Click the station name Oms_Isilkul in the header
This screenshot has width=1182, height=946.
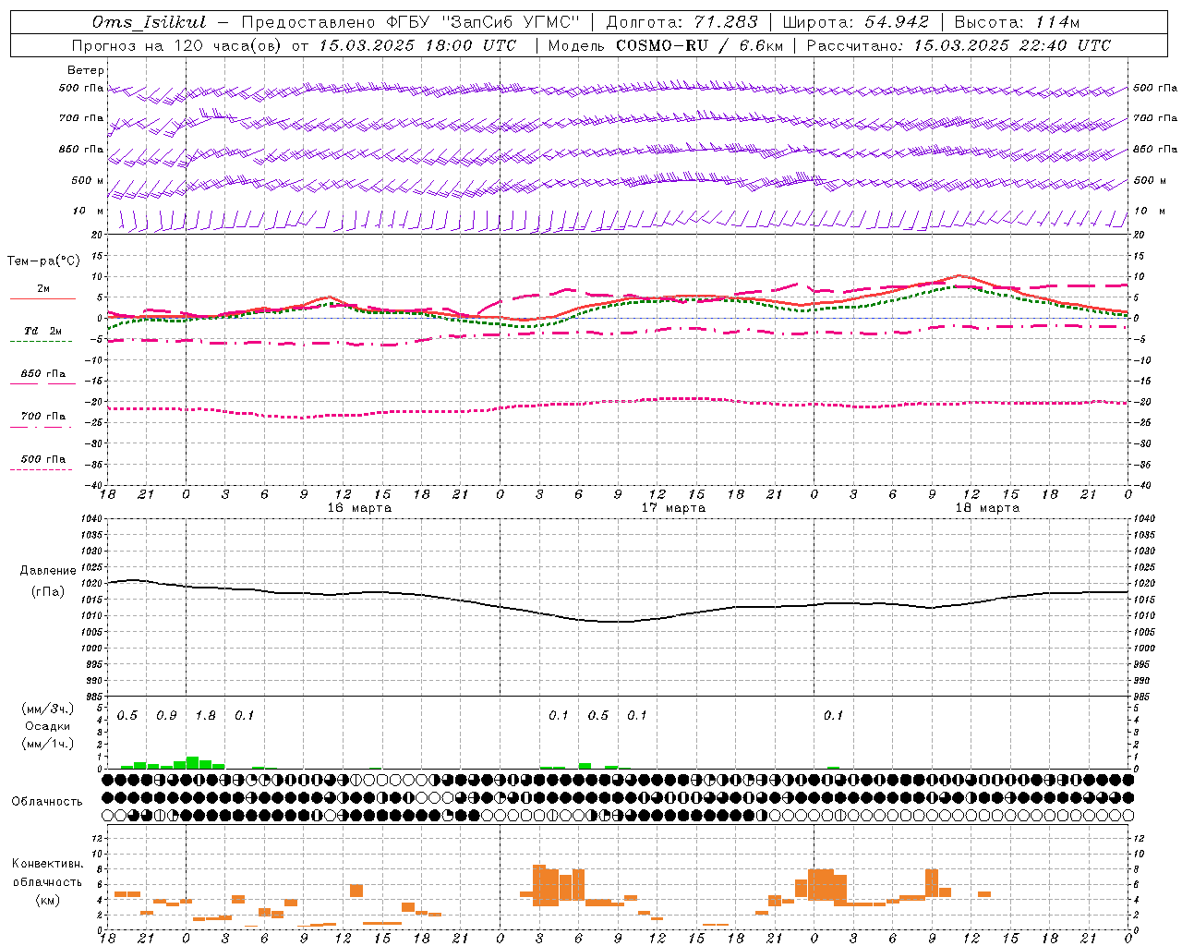point(149,23)
